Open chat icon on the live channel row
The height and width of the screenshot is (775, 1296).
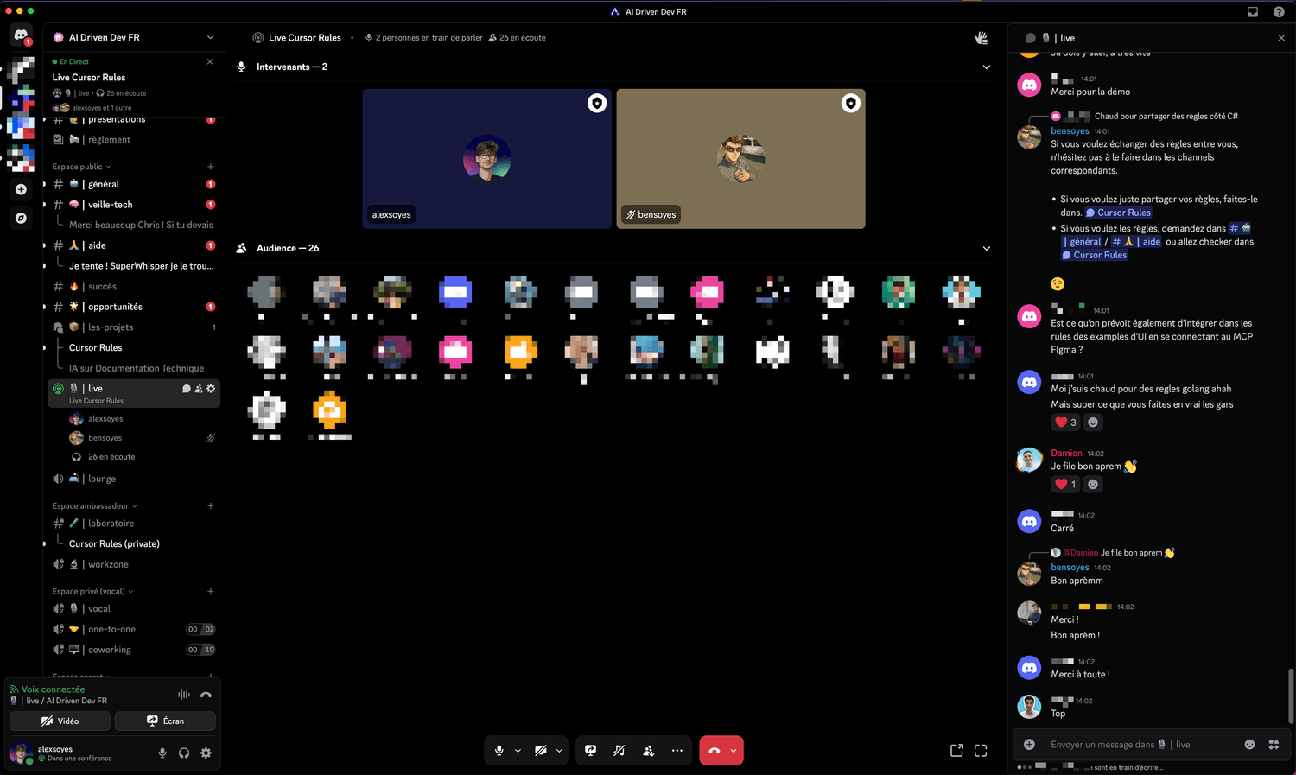click(x=187, y=389)
